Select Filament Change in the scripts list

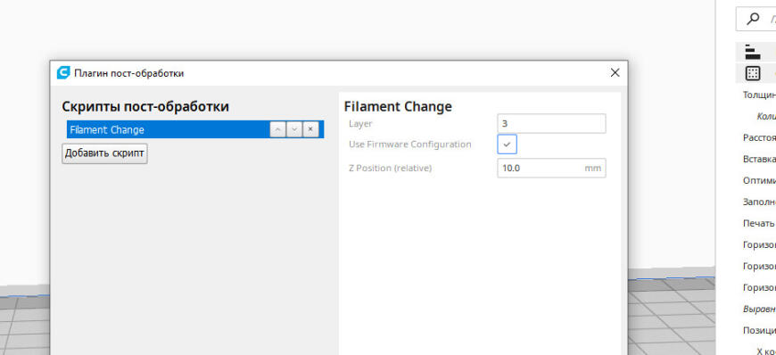click(169, 129)
